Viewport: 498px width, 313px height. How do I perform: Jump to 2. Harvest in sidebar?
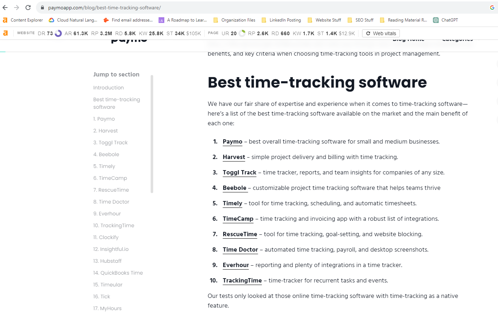(105, 131)
